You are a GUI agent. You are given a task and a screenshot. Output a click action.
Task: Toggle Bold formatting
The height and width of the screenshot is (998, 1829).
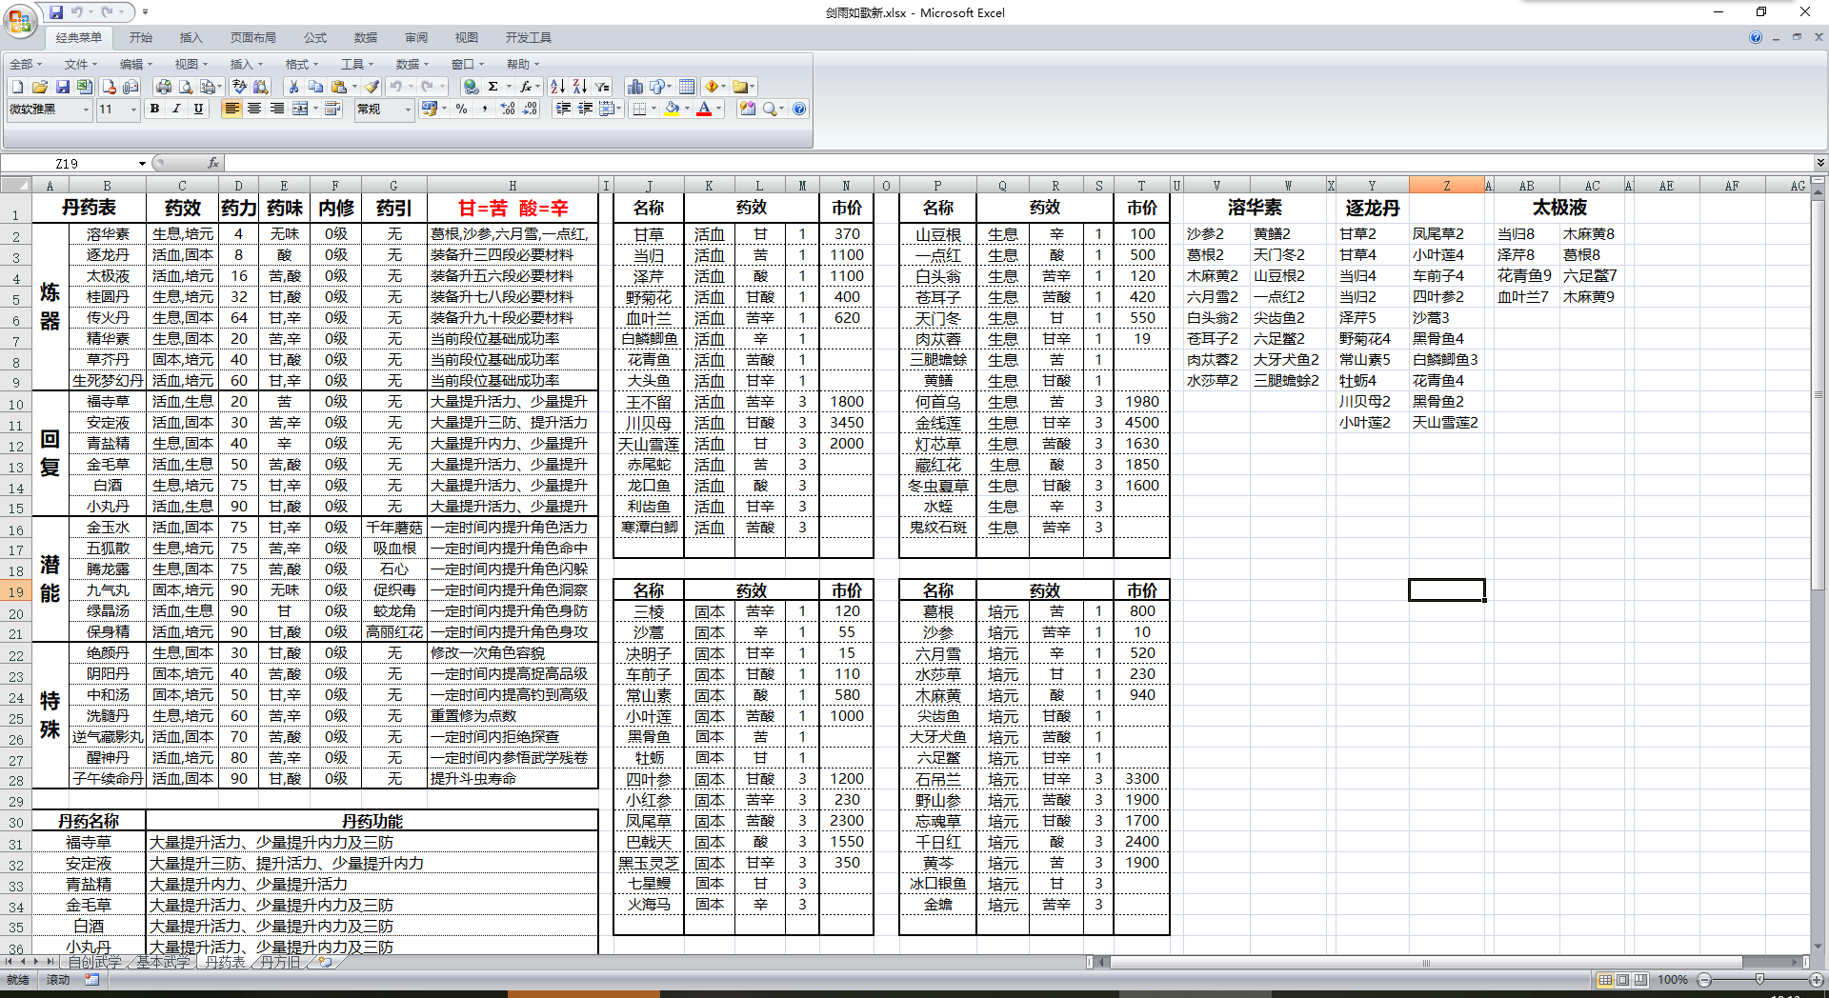(x=154, y=110)
